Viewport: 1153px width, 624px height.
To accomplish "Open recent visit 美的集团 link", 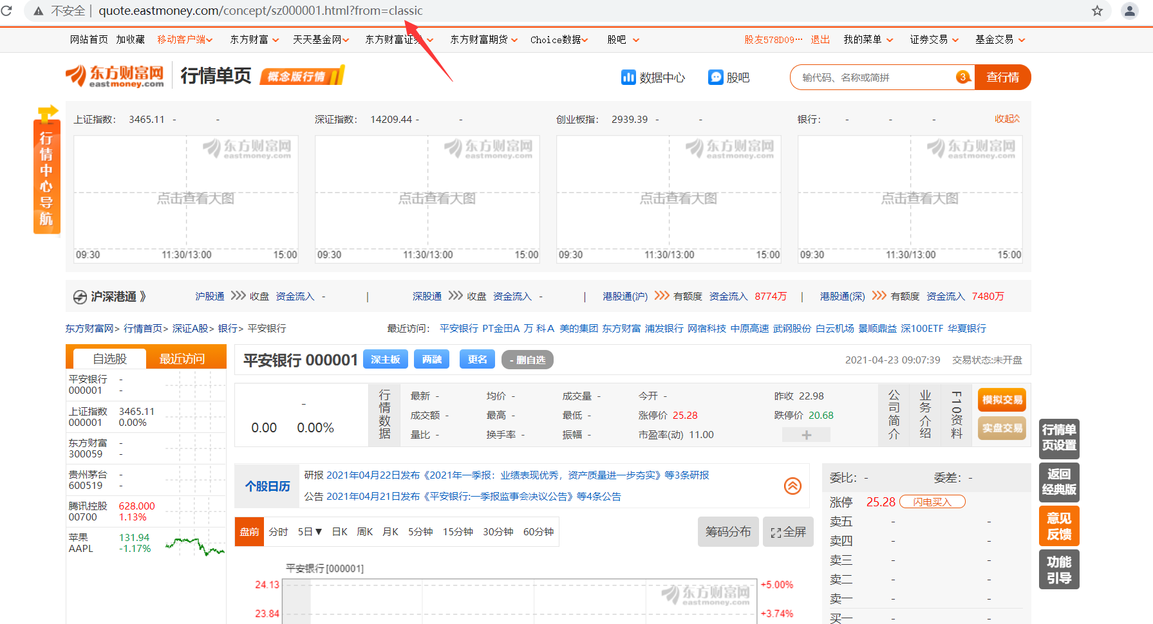I will (x=579, y=329).
